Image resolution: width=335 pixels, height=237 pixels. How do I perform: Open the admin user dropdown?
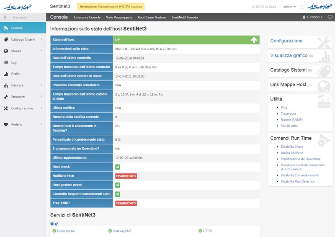tap(289, 7)
